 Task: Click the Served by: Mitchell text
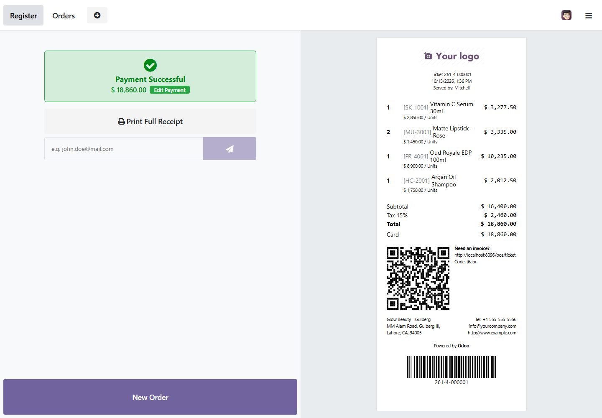click(x=451, y=88)
